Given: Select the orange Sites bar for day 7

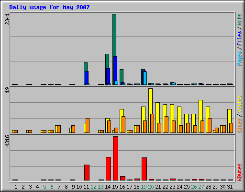Looking at the screenshot, I should 59,129.
